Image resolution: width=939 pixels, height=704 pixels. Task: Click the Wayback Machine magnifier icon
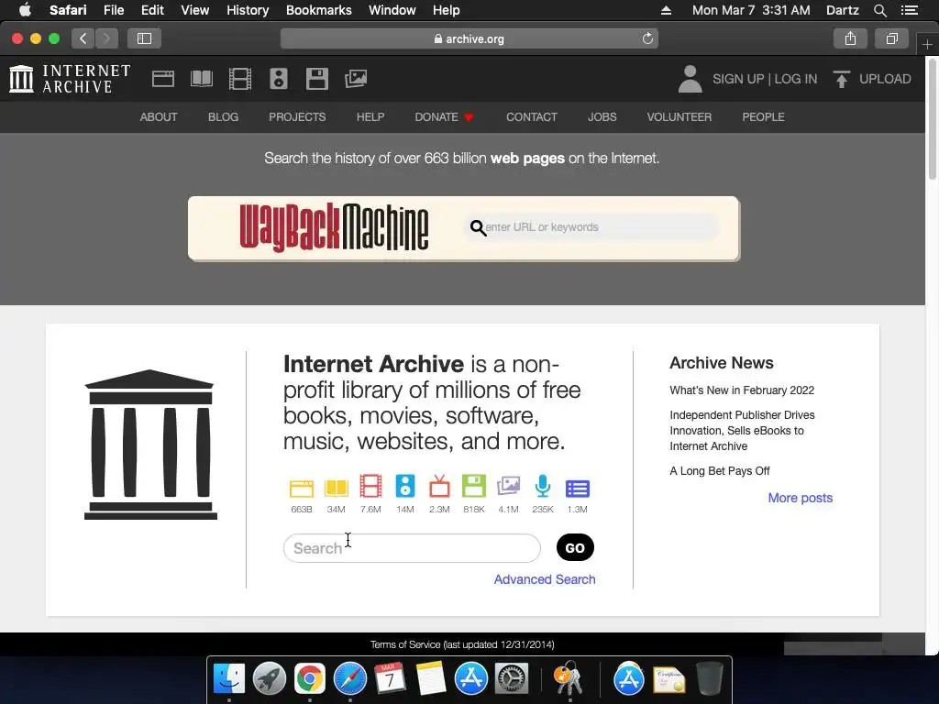[478, 228]
